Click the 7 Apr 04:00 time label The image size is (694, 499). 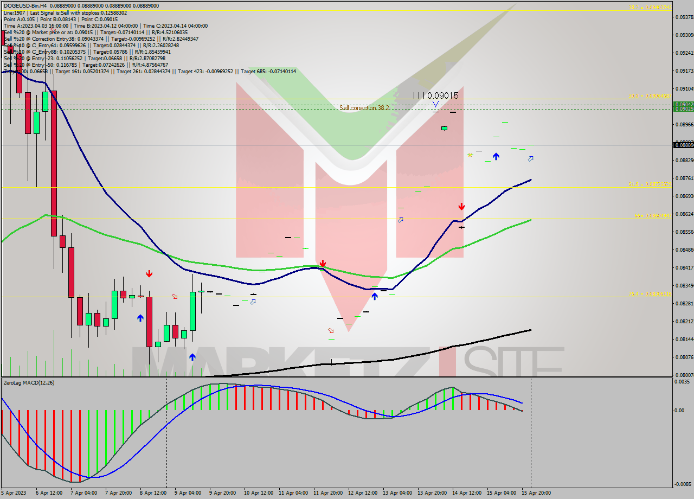83,493
